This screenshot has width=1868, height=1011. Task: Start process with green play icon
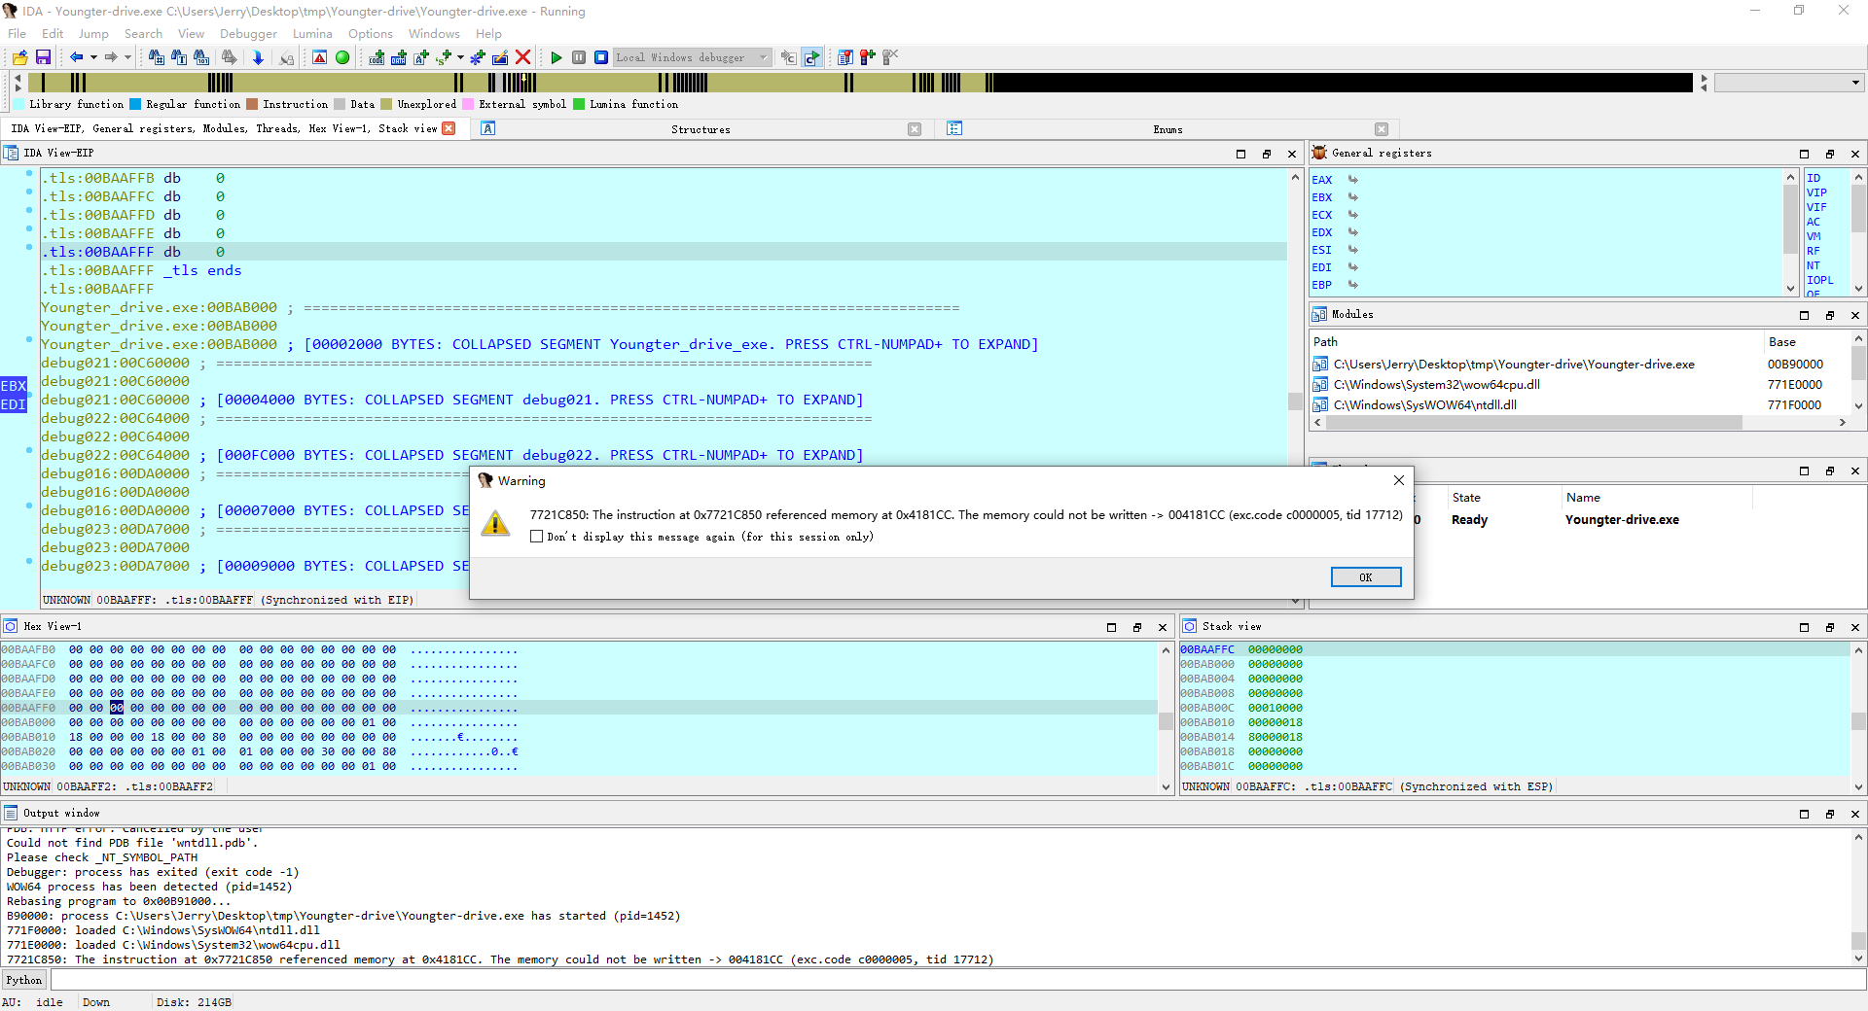click(556, 57)
